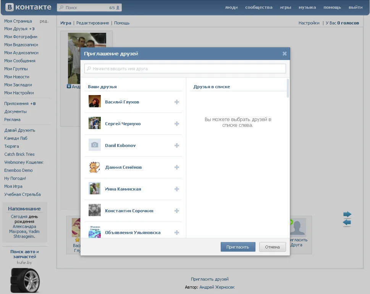370x294 pixels.
Task: Open Ну Погоди! app link
Action: coord(15,178)
